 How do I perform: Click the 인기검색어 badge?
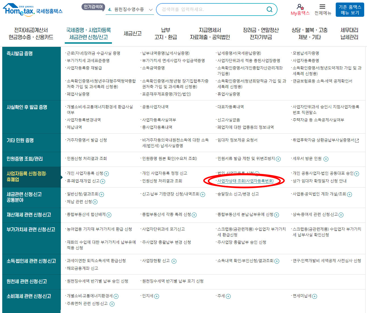(x=93, y=7)
